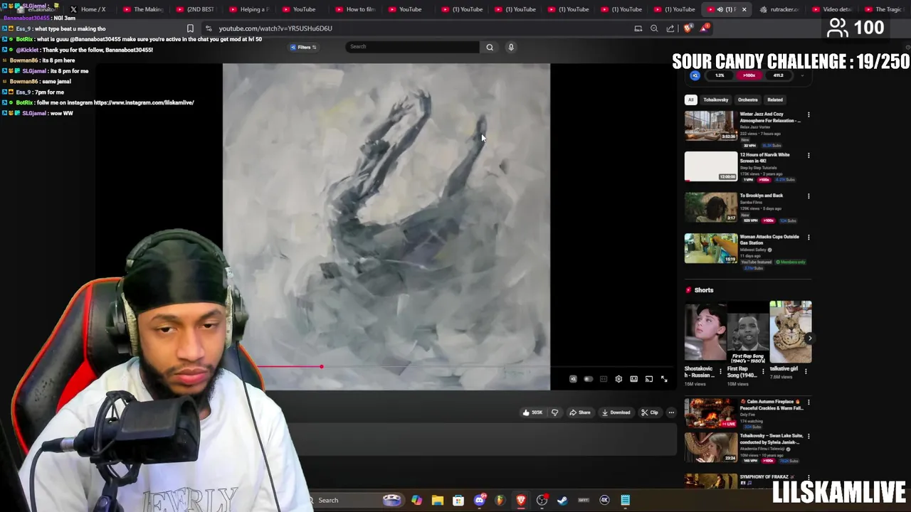Open options for Calm Autumn Fireplace video

809,402
